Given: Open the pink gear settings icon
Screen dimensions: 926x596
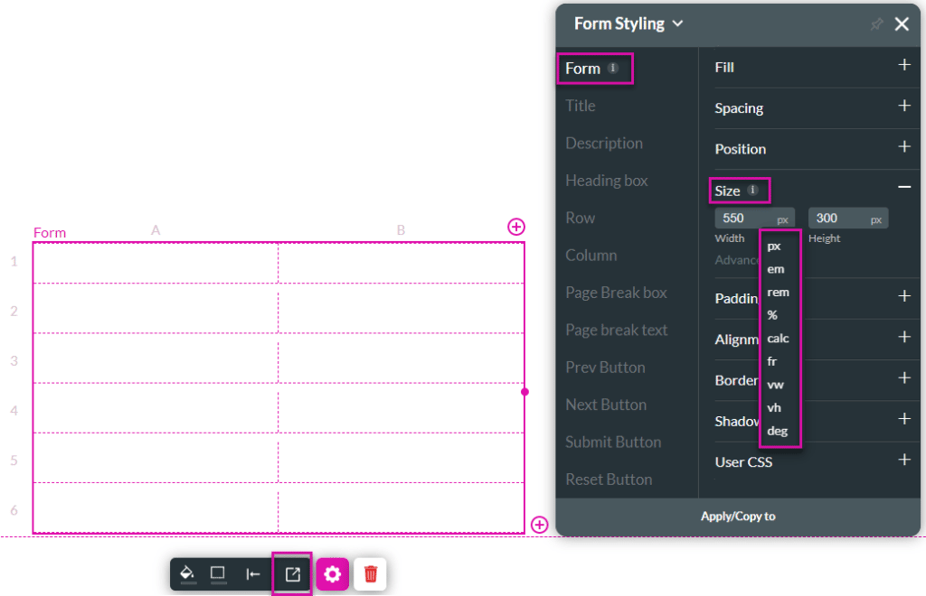Looking at the screenshot, I should click(332, 574).
